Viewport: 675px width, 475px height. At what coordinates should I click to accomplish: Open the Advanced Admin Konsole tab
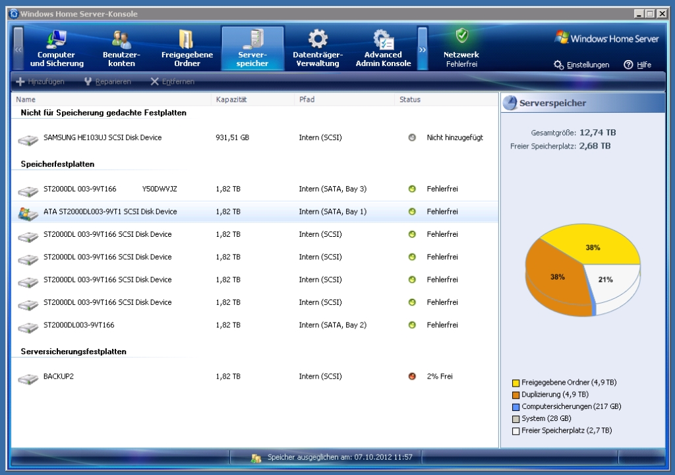pos(383,48)
